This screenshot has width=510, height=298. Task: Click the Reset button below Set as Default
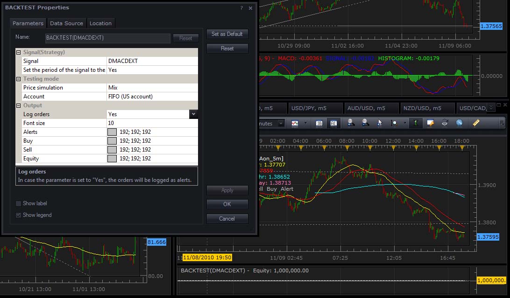(227, 49)
